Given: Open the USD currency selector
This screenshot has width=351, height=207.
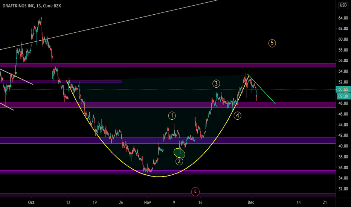Looking at the screenshot, I should point(343,5).
